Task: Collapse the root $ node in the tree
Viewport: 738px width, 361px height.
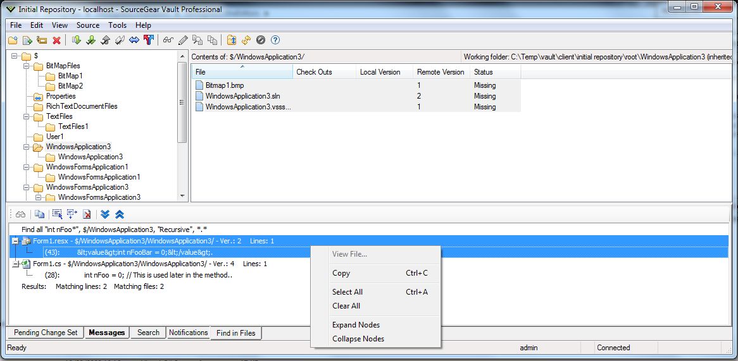Action: [x=15, y=56]
